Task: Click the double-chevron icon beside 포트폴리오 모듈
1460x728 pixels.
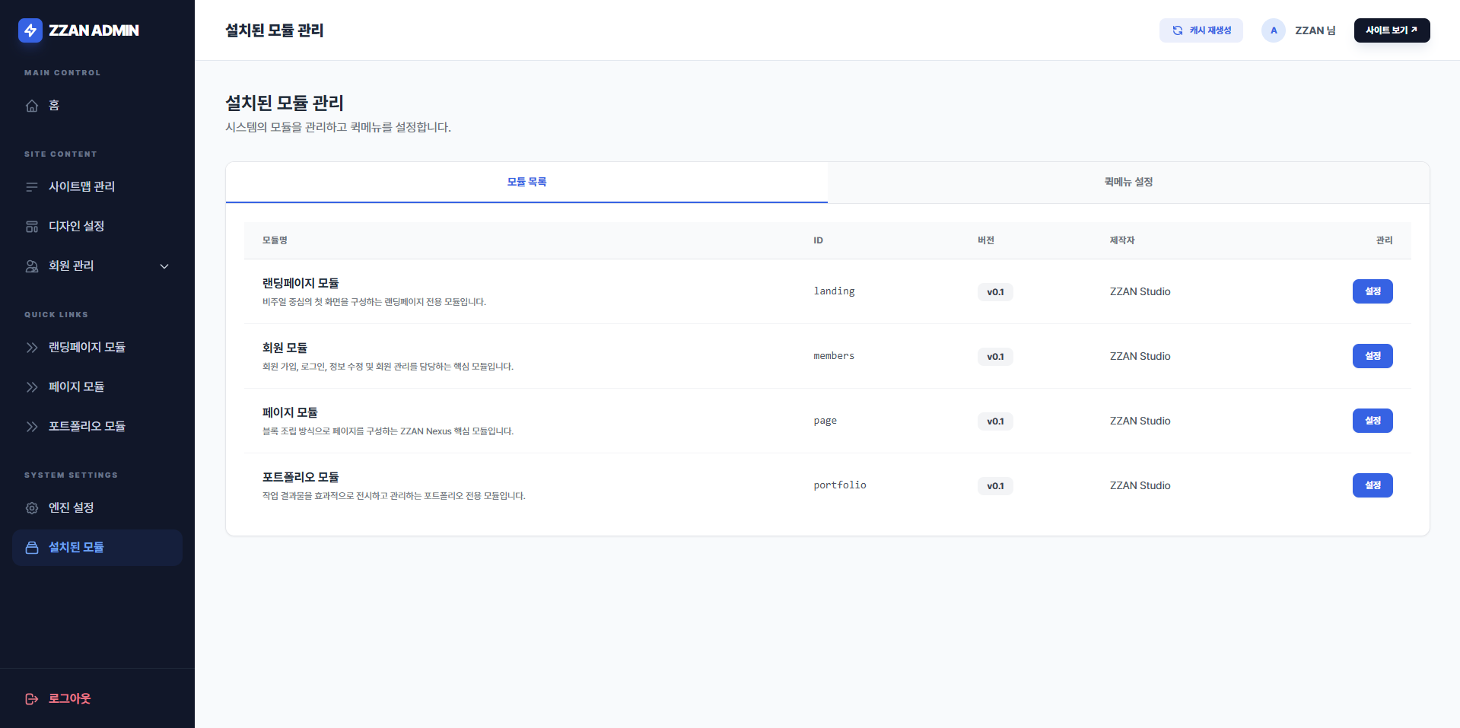Action: (32, 427)
